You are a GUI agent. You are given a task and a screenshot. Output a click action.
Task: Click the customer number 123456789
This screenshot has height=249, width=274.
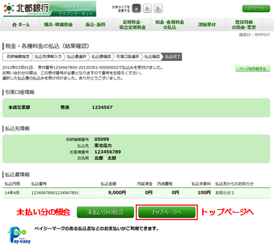[x=108, y=152]
